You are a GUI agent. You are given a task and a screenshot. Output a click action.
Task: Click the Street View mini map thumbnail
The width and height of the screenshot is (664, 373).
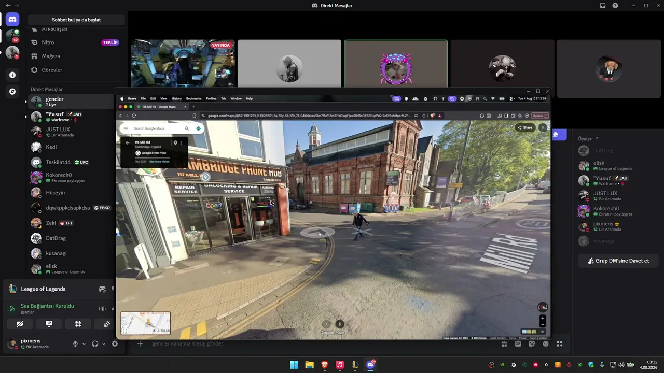click(x=145, y=323)
